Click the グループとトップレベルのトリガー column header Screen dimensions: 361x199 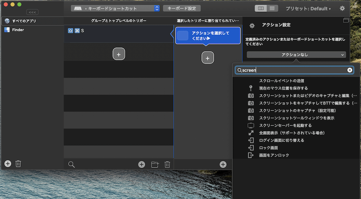point(118,21)
